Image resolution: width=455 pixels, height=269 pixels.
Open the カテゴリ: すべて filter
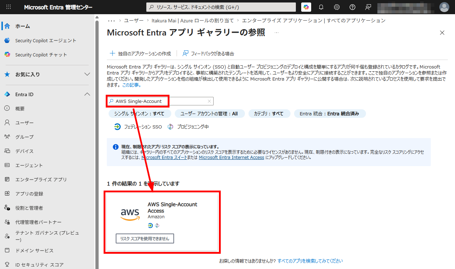269,114
